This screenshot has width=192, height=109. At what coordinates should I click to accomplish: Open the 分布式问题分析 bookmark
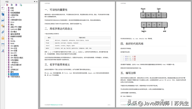click(x=16, y=65)
